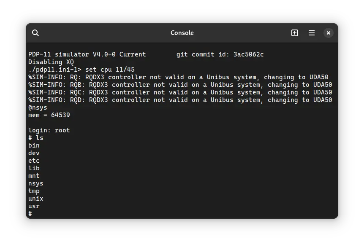The width and height of the screenshot is (364, 247).
Task: Open a new tab with the plus icon
Action: coord(294,32)
